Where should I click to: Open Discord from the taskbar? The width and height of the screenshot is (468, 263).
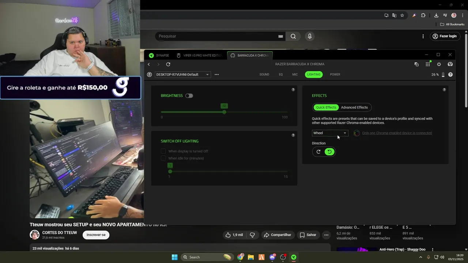(x=272, y=257)
